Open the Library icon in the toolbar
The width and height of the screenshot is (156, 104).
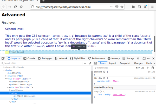134,7
